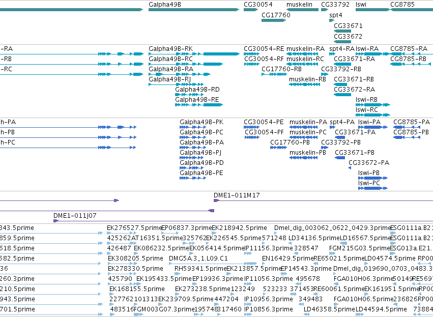Viewport: 433px width, 317px height.
Task: Click the Iswi-RC transcript label
Action: [367, 110]
